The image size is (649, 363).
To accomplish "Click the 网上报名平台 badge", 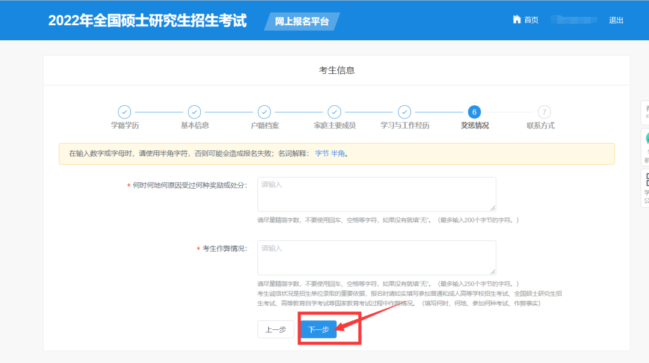I will (302, 22).
